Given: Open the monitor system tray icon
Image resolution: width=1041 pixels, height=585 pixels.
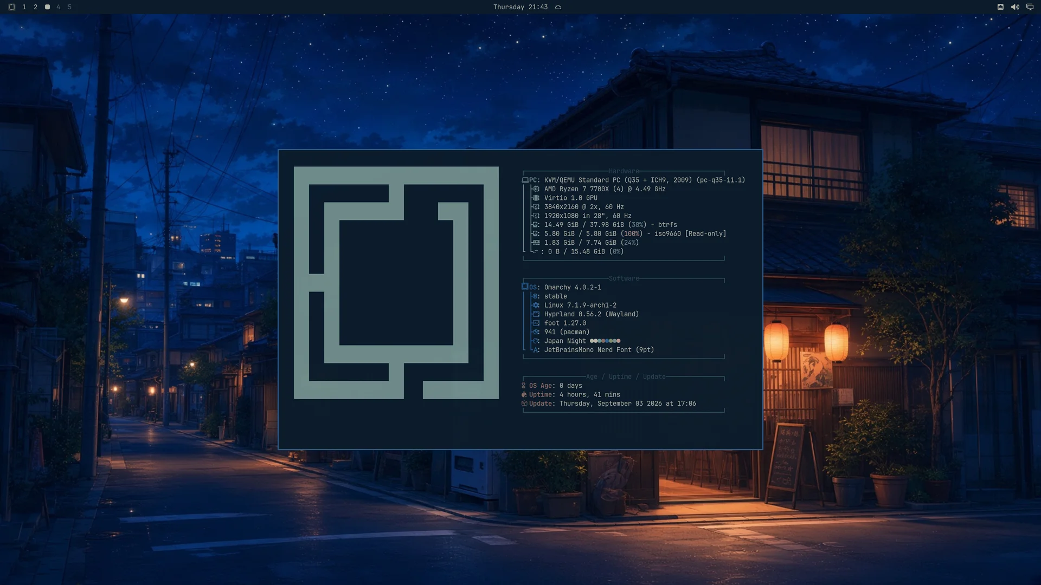Looking at the screenshot, I should 1030,7.
